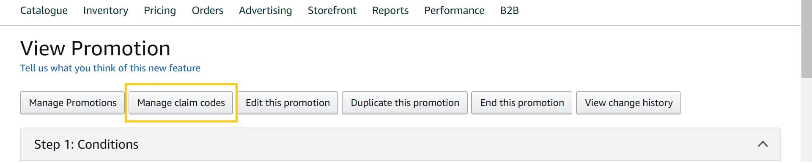The height and width of the screenshot is (163, 812).
Task: Open the Catalogue menu
Action: pyautogui.click(x=44, y=11)
